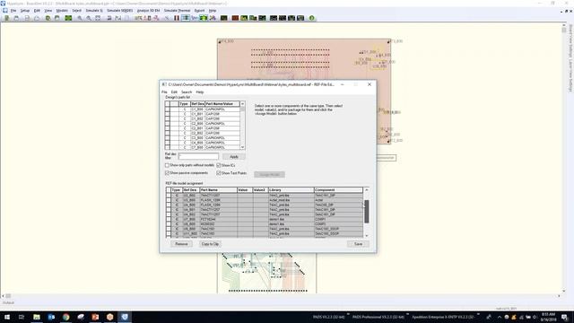Uncheck the Show ICs checkbox

(x=219, y=165)
